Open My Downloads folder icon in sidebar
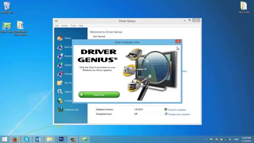This screenshot has width=254, height=143. click(x=60, y=83)
